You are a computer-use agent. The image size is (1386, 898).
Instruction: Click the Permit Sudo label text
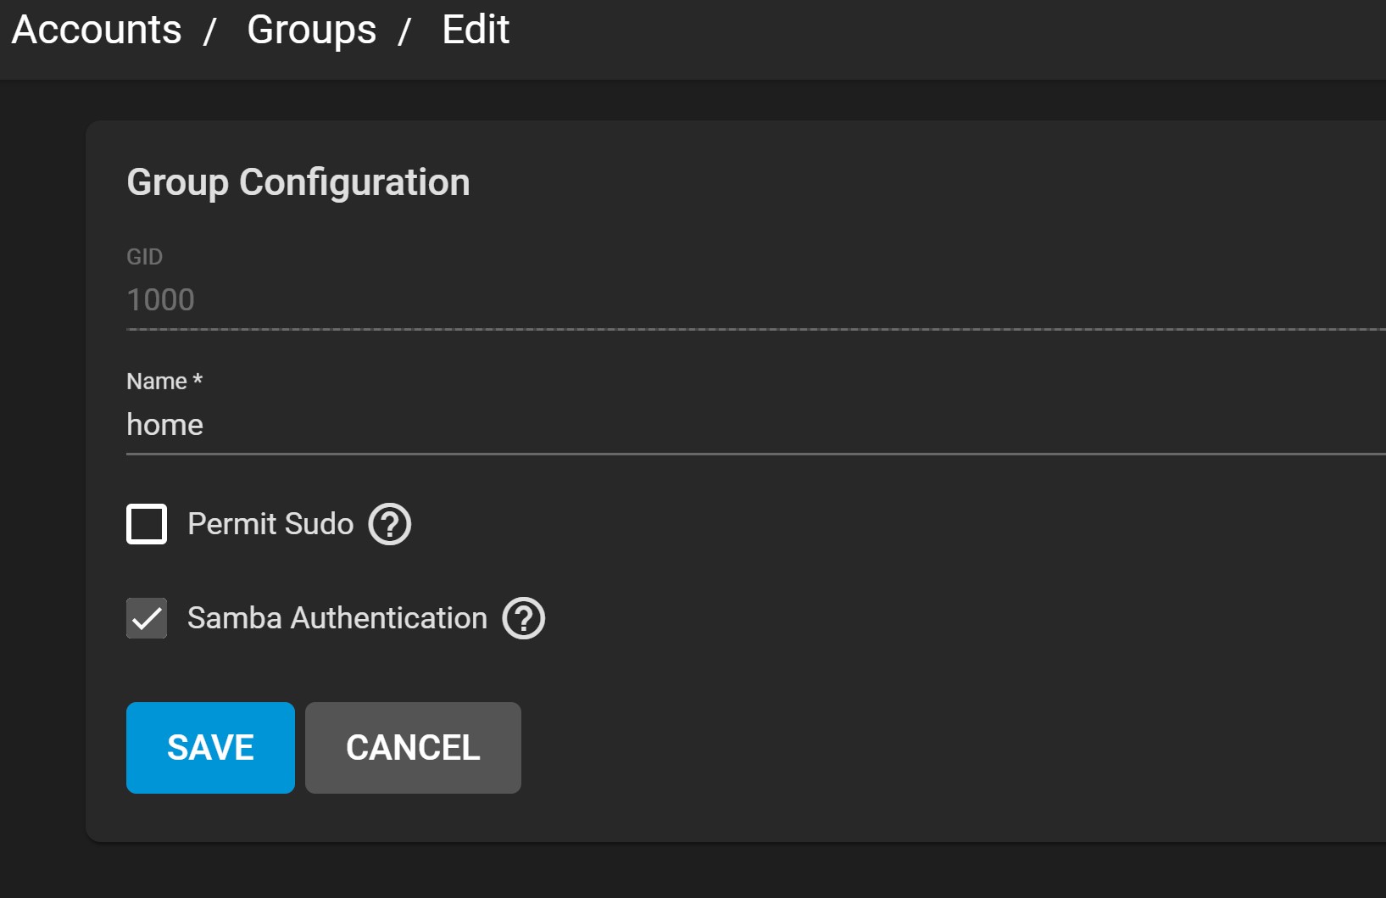[x=270, y=524]
